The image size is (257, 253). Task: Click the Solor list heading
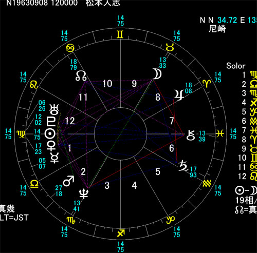[236, 66]
